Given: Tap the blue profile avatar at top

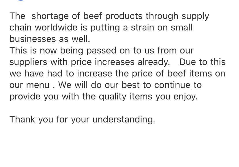Looking at the screenshot, I should pos(21,0).
